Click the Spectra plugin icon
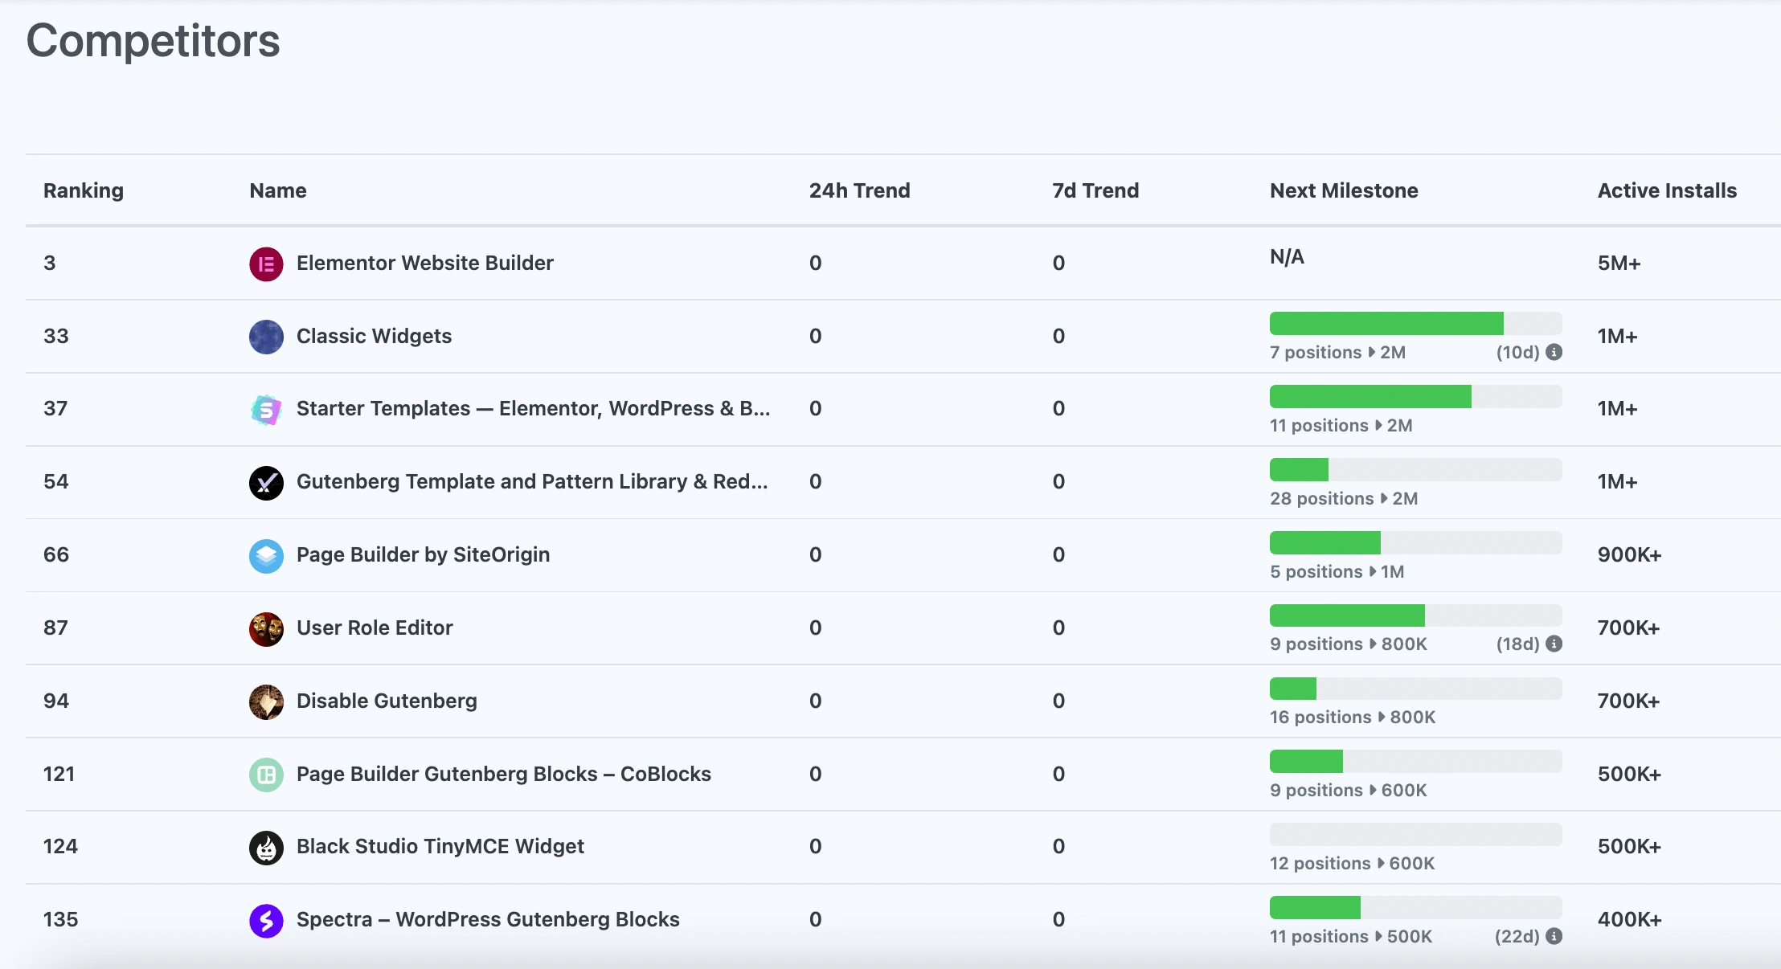Screen dimensions: 1781x969 pos(266,920)
